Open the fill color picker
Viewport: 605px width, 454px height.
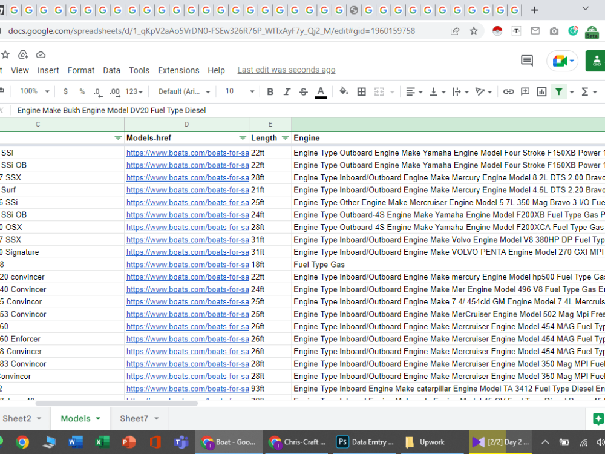point(344,91)
